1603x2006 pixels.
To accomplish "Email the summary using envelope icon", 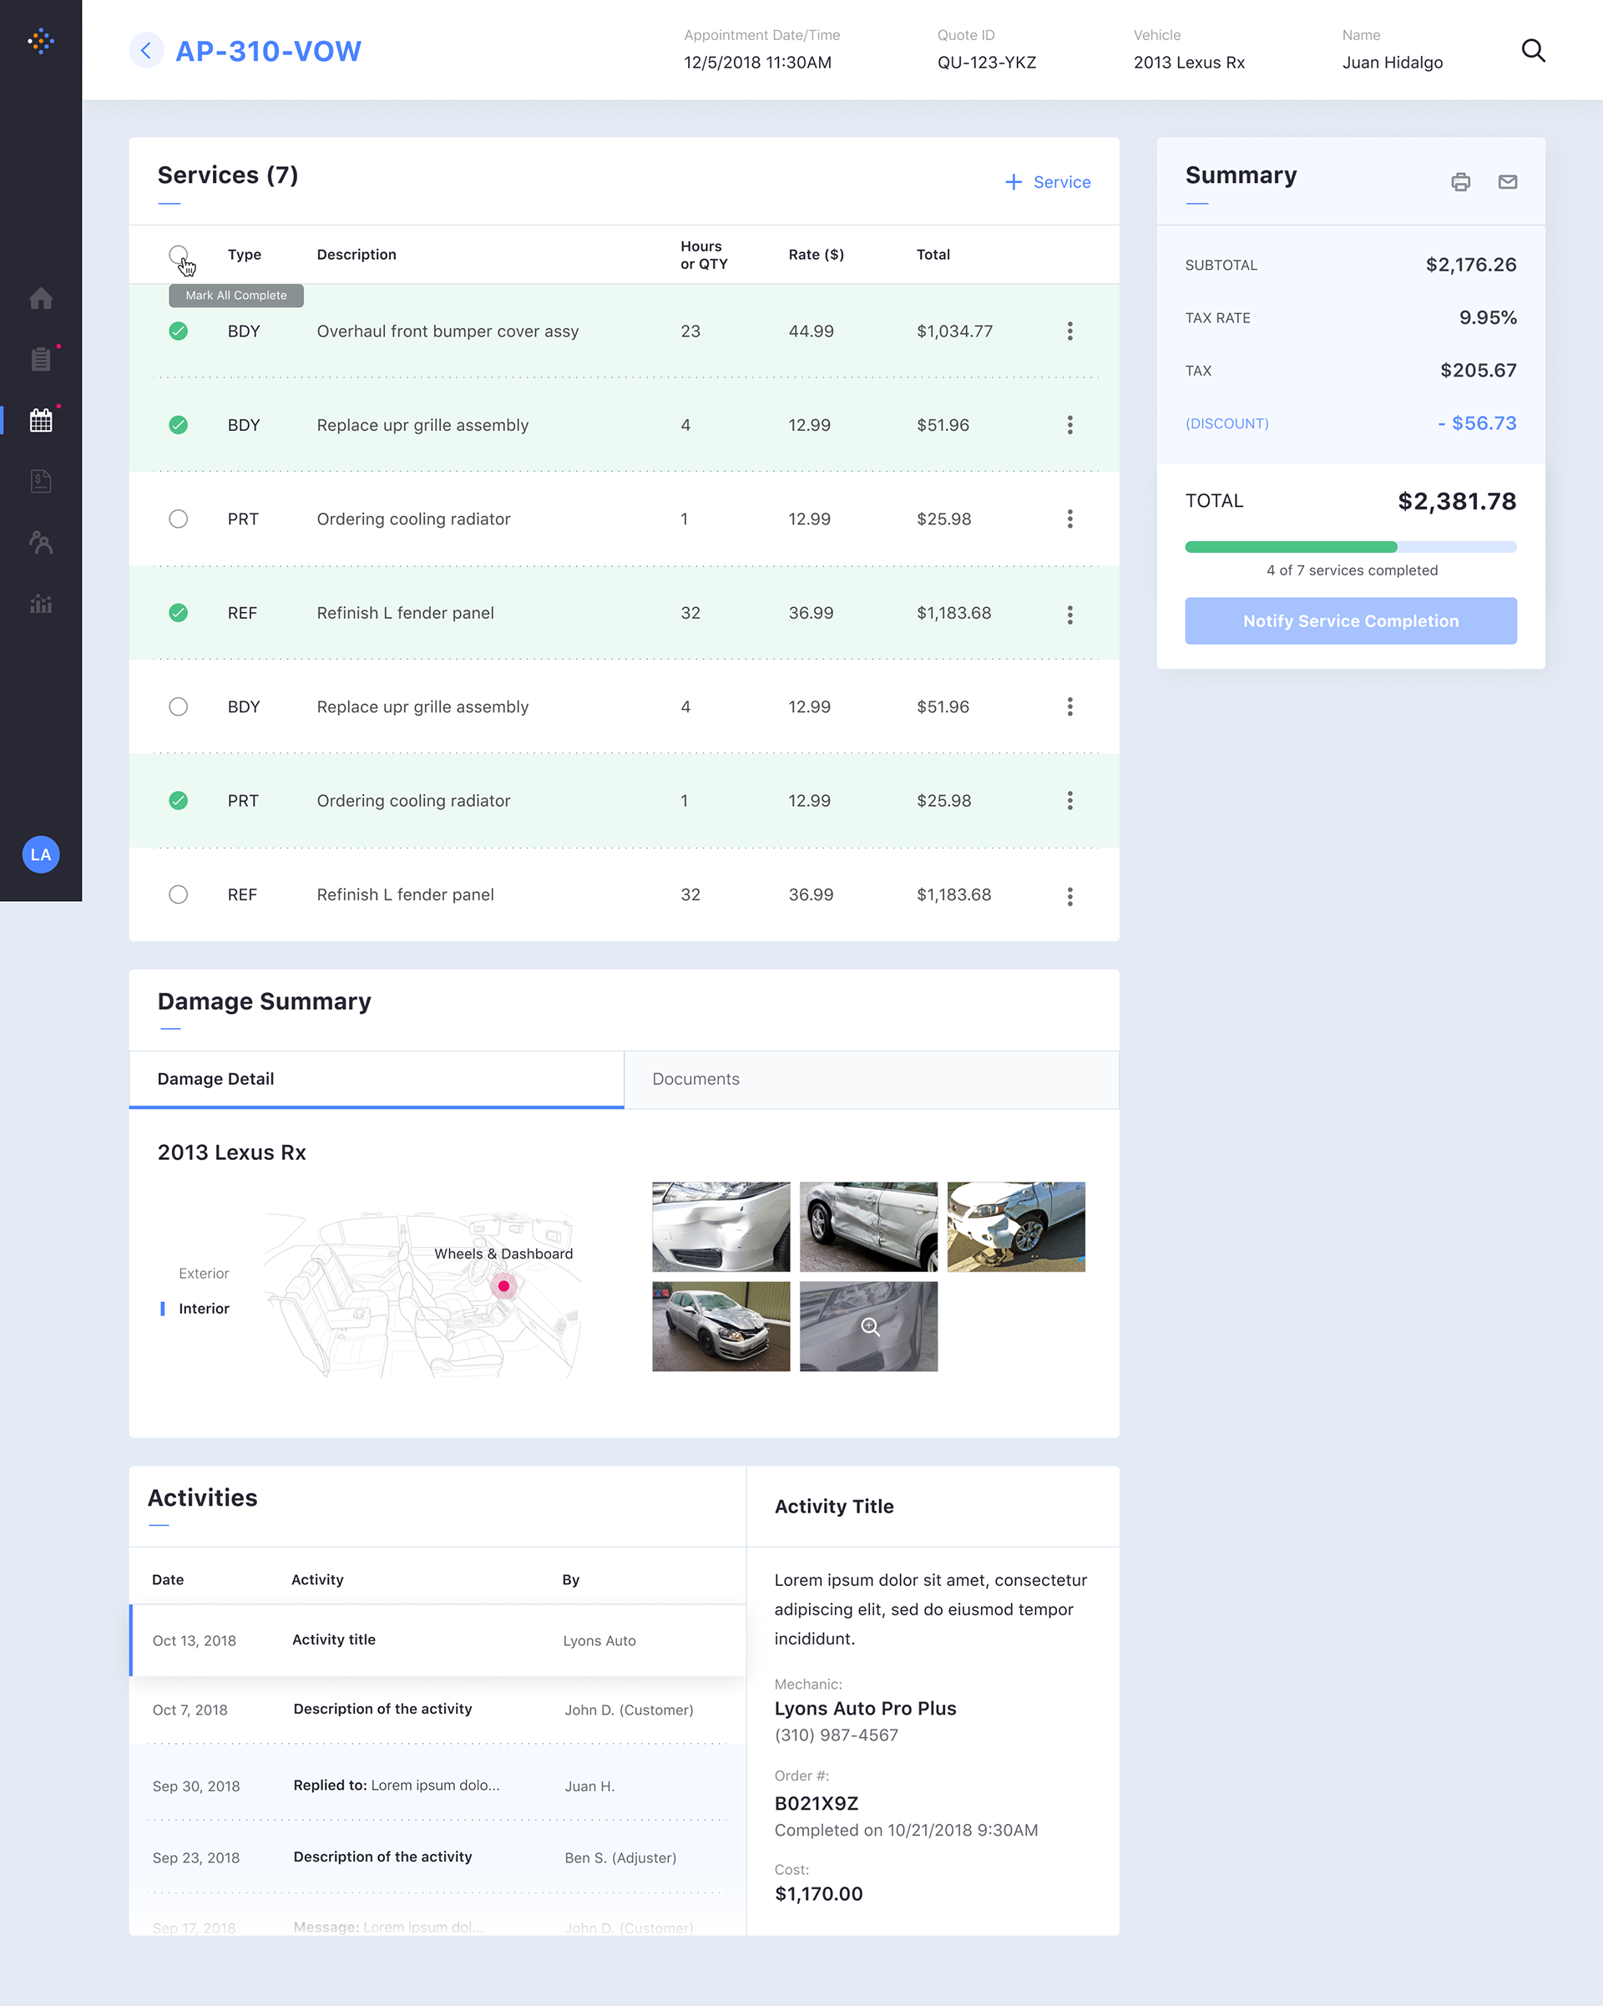I will 1507,182.
